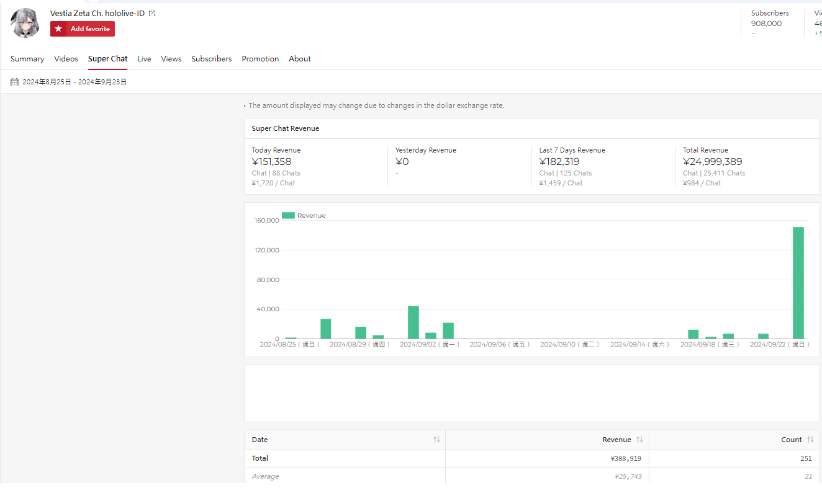The image size is (822, 501).
Task: Navigate to the About tab
Action: (300, 59)
